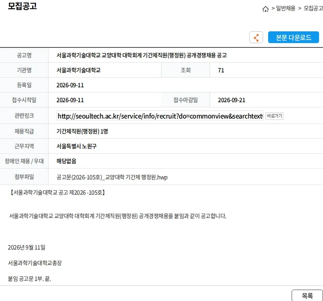The image size is (323, 301).
Task: Click the 접수마감일 value 2026-09-21
Action: point(232,100)
